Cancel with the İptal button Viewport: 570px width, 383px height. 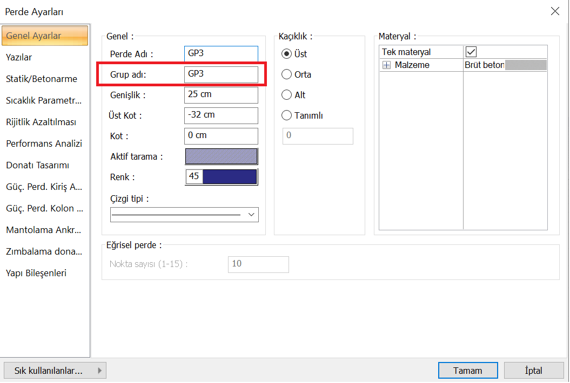pos(534,371)
